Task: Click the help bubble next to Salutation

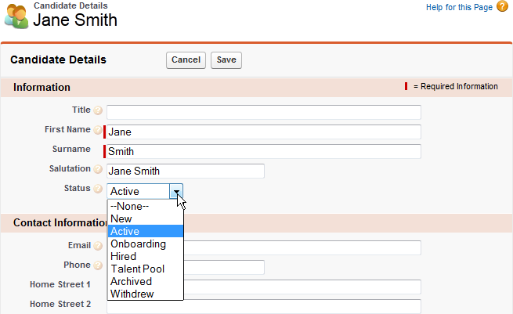Action: (98, 169)
